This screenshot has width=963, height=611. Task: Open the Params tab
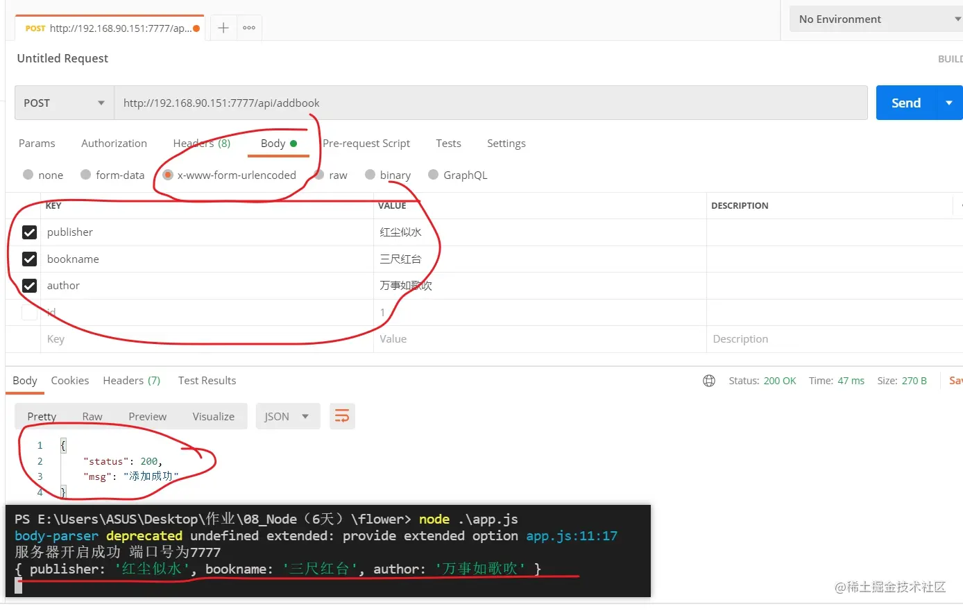tap(37, 143)
